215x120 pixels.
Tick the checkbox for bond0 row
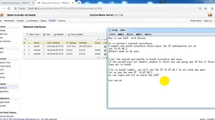click(x=29, y=46)
